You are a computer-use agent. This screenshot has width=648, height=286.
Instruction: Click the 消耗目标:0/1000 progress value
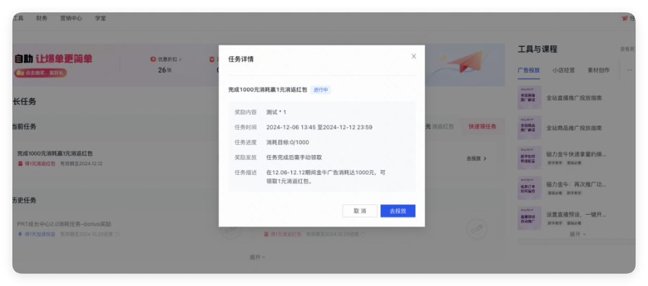tap(287, 143)
